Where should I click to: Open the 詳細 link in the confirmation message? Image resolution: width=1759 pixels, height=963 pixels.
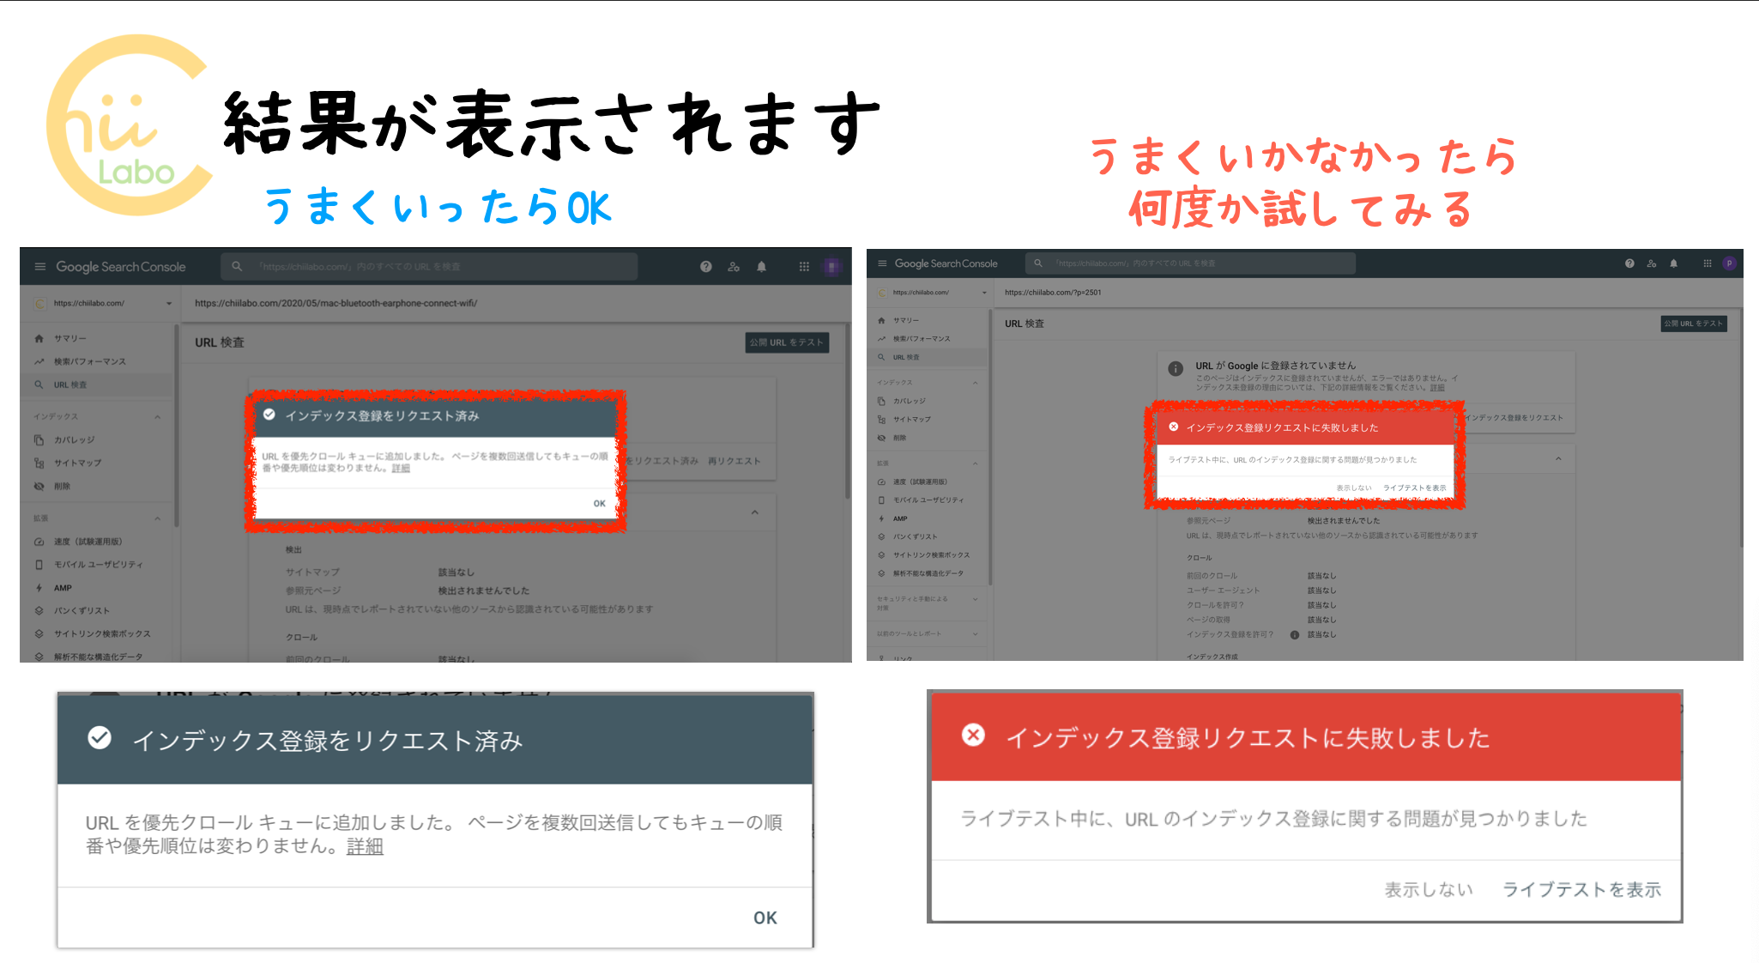(x=365, y=845)
